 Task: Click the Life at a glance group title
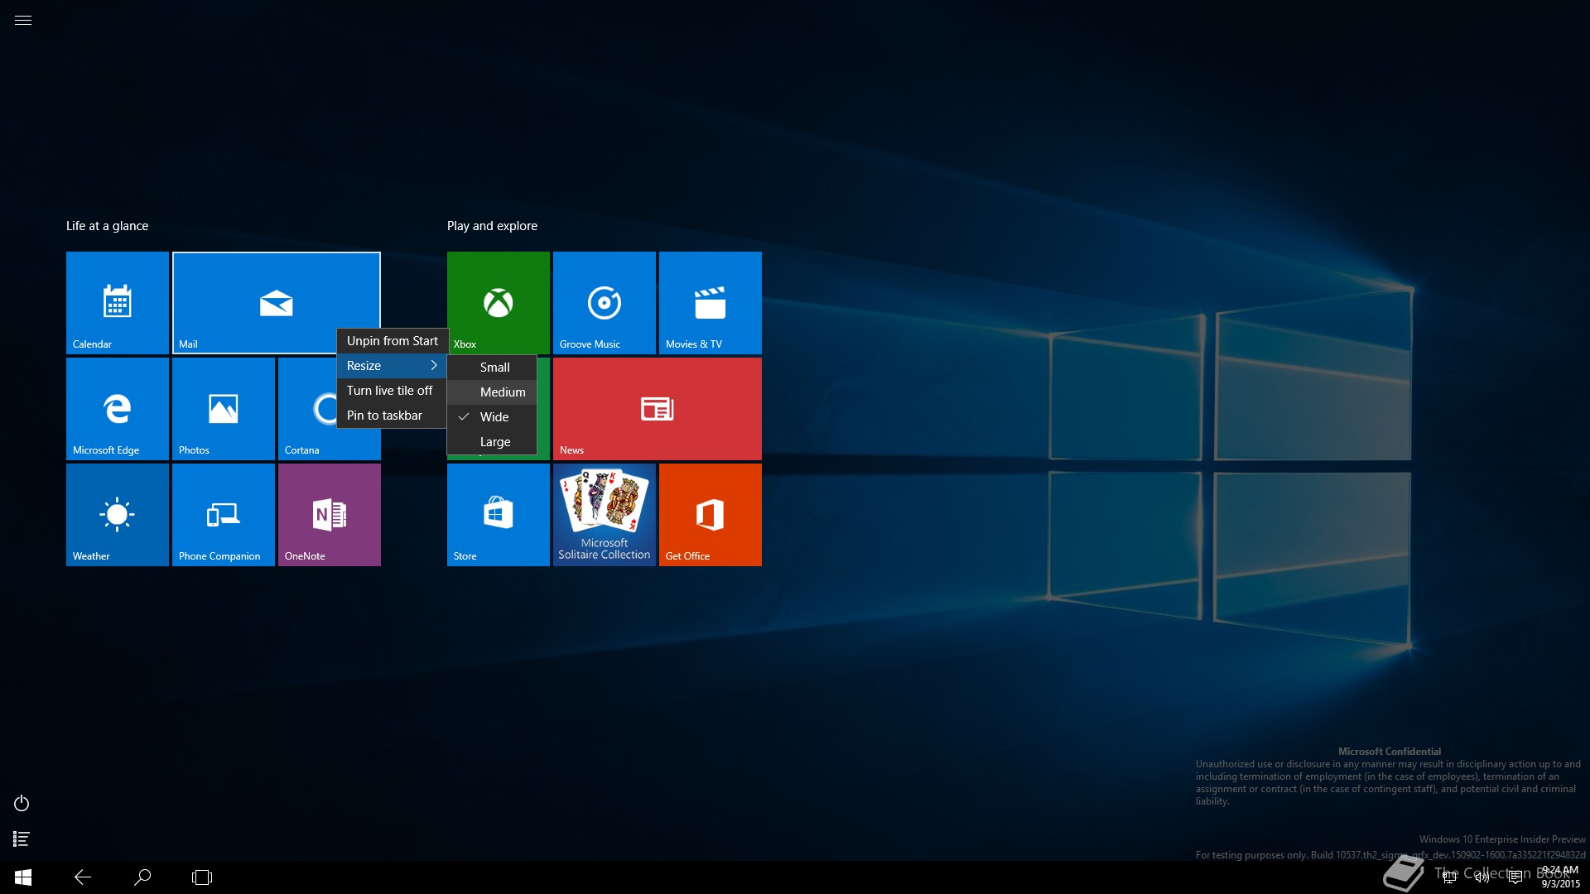click(x=108, y=226)
